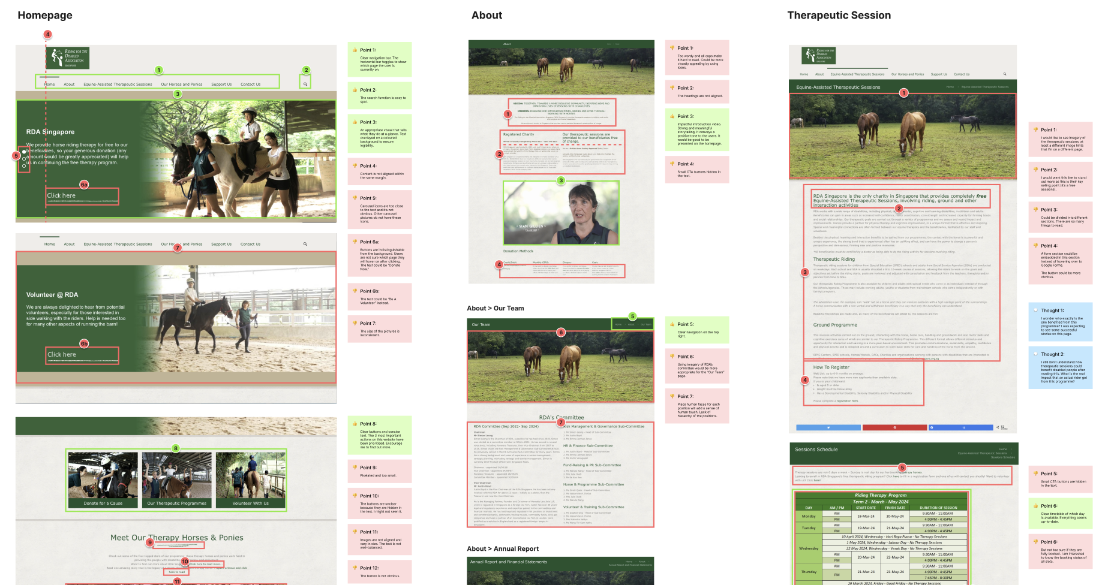Click the 'How To Register' section heading
This screenshot has width=1105, height=585.
click(831, 367)
